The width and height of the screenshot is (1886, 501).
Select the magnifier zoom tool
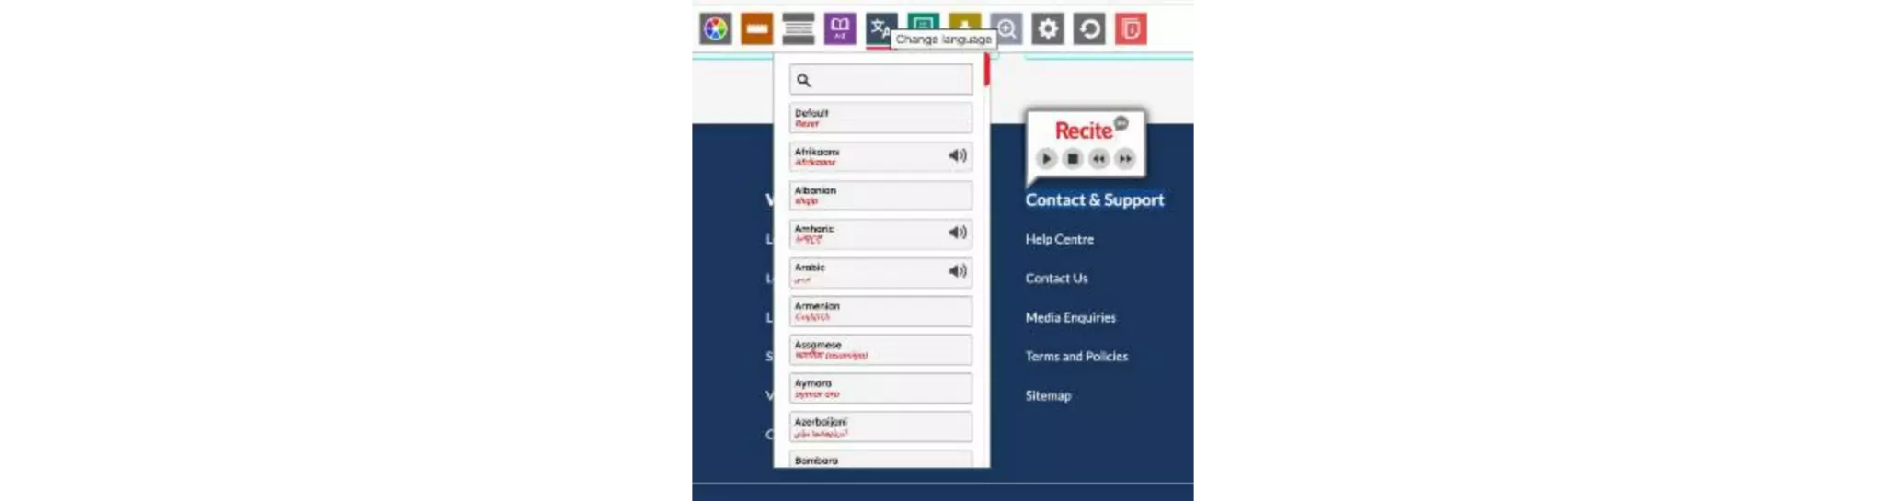pyautogui.click(x=1006, y=29)
